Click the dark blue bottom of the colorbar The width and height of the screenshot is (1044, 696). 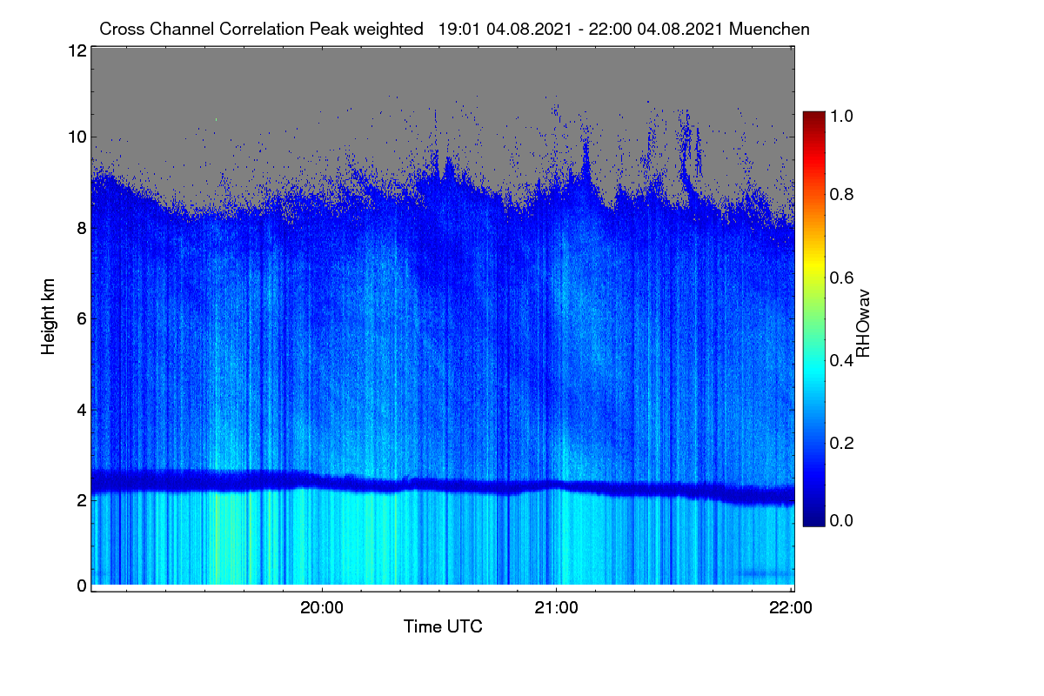click(813, 519)
